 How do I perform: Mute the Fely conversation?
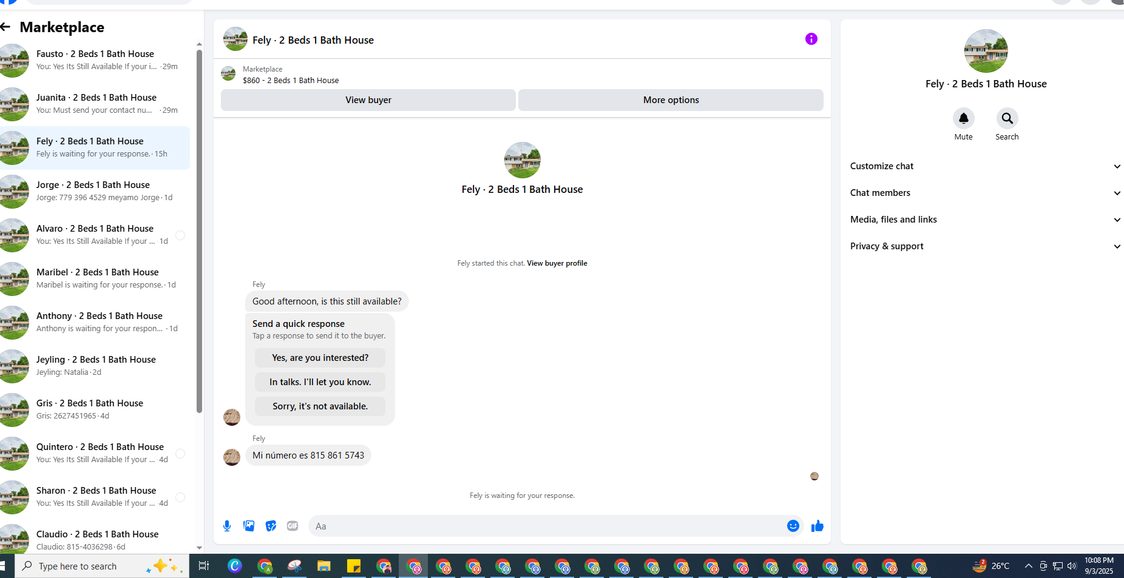point(963,118)
